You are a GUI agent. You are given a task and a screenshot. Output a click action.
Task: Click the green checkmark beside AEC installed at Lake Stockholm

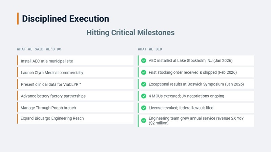pos(144,61)
